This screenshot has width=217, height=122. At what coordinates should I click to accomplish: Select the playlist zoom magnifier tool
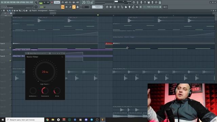click(24, 11)
